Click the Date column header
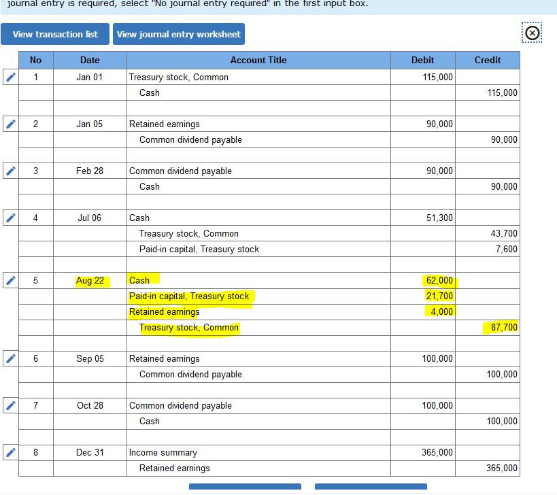 (90, 60)
